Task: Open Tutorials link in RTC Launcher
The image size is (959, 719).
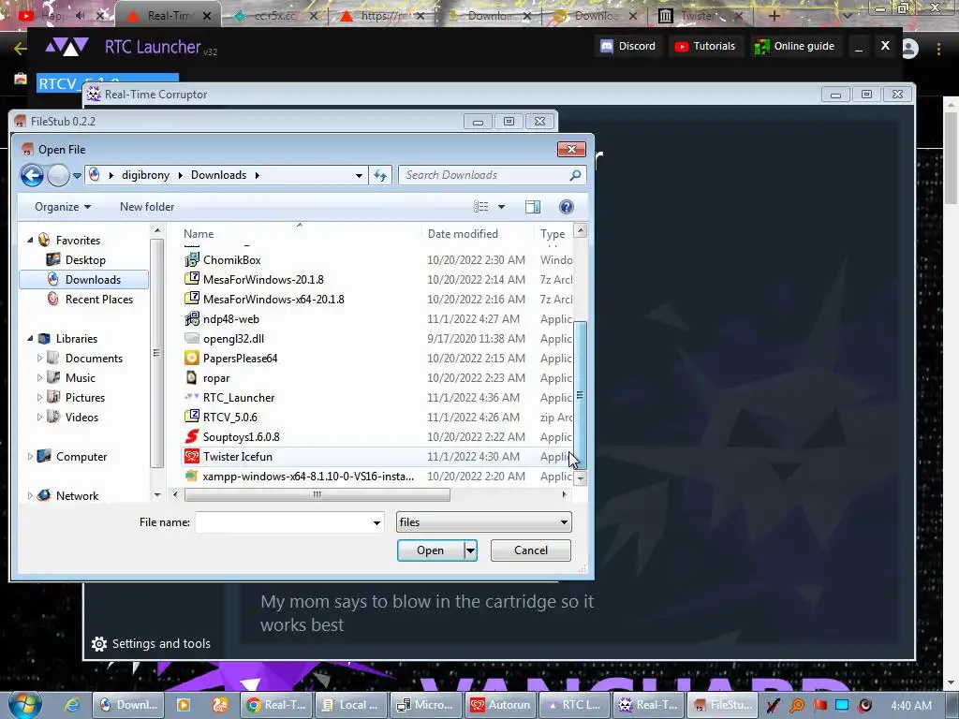Action: (704, 46)
